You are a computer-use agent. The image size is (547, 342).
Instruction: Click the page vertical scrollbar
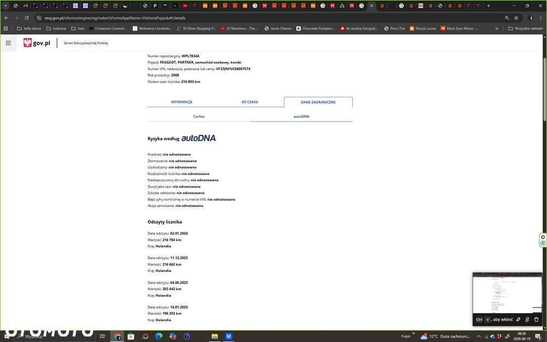point(545,90)
